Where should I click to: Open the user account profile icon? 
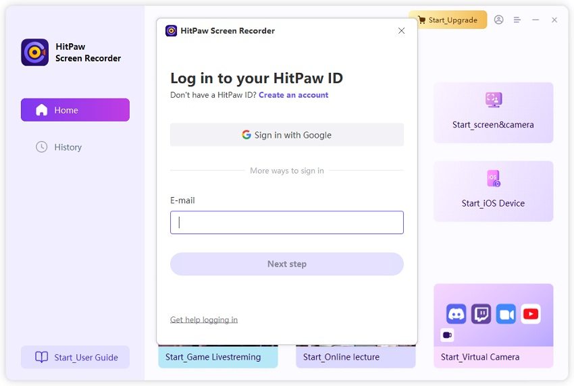point(498,20)
